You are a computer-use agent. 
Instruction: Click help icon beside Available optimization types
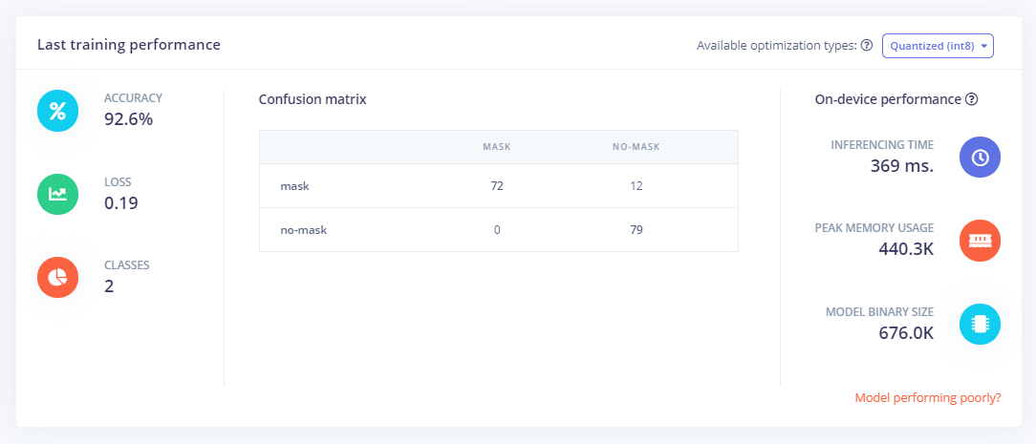point(867,46)
